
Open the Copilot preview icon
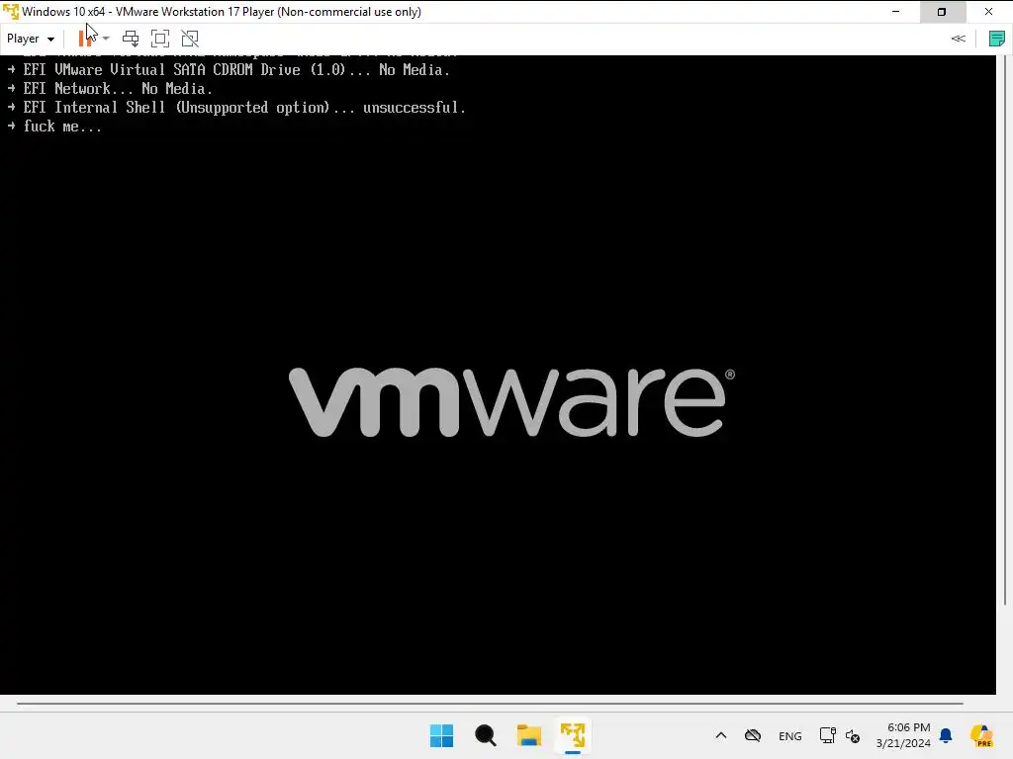point(982,735)
